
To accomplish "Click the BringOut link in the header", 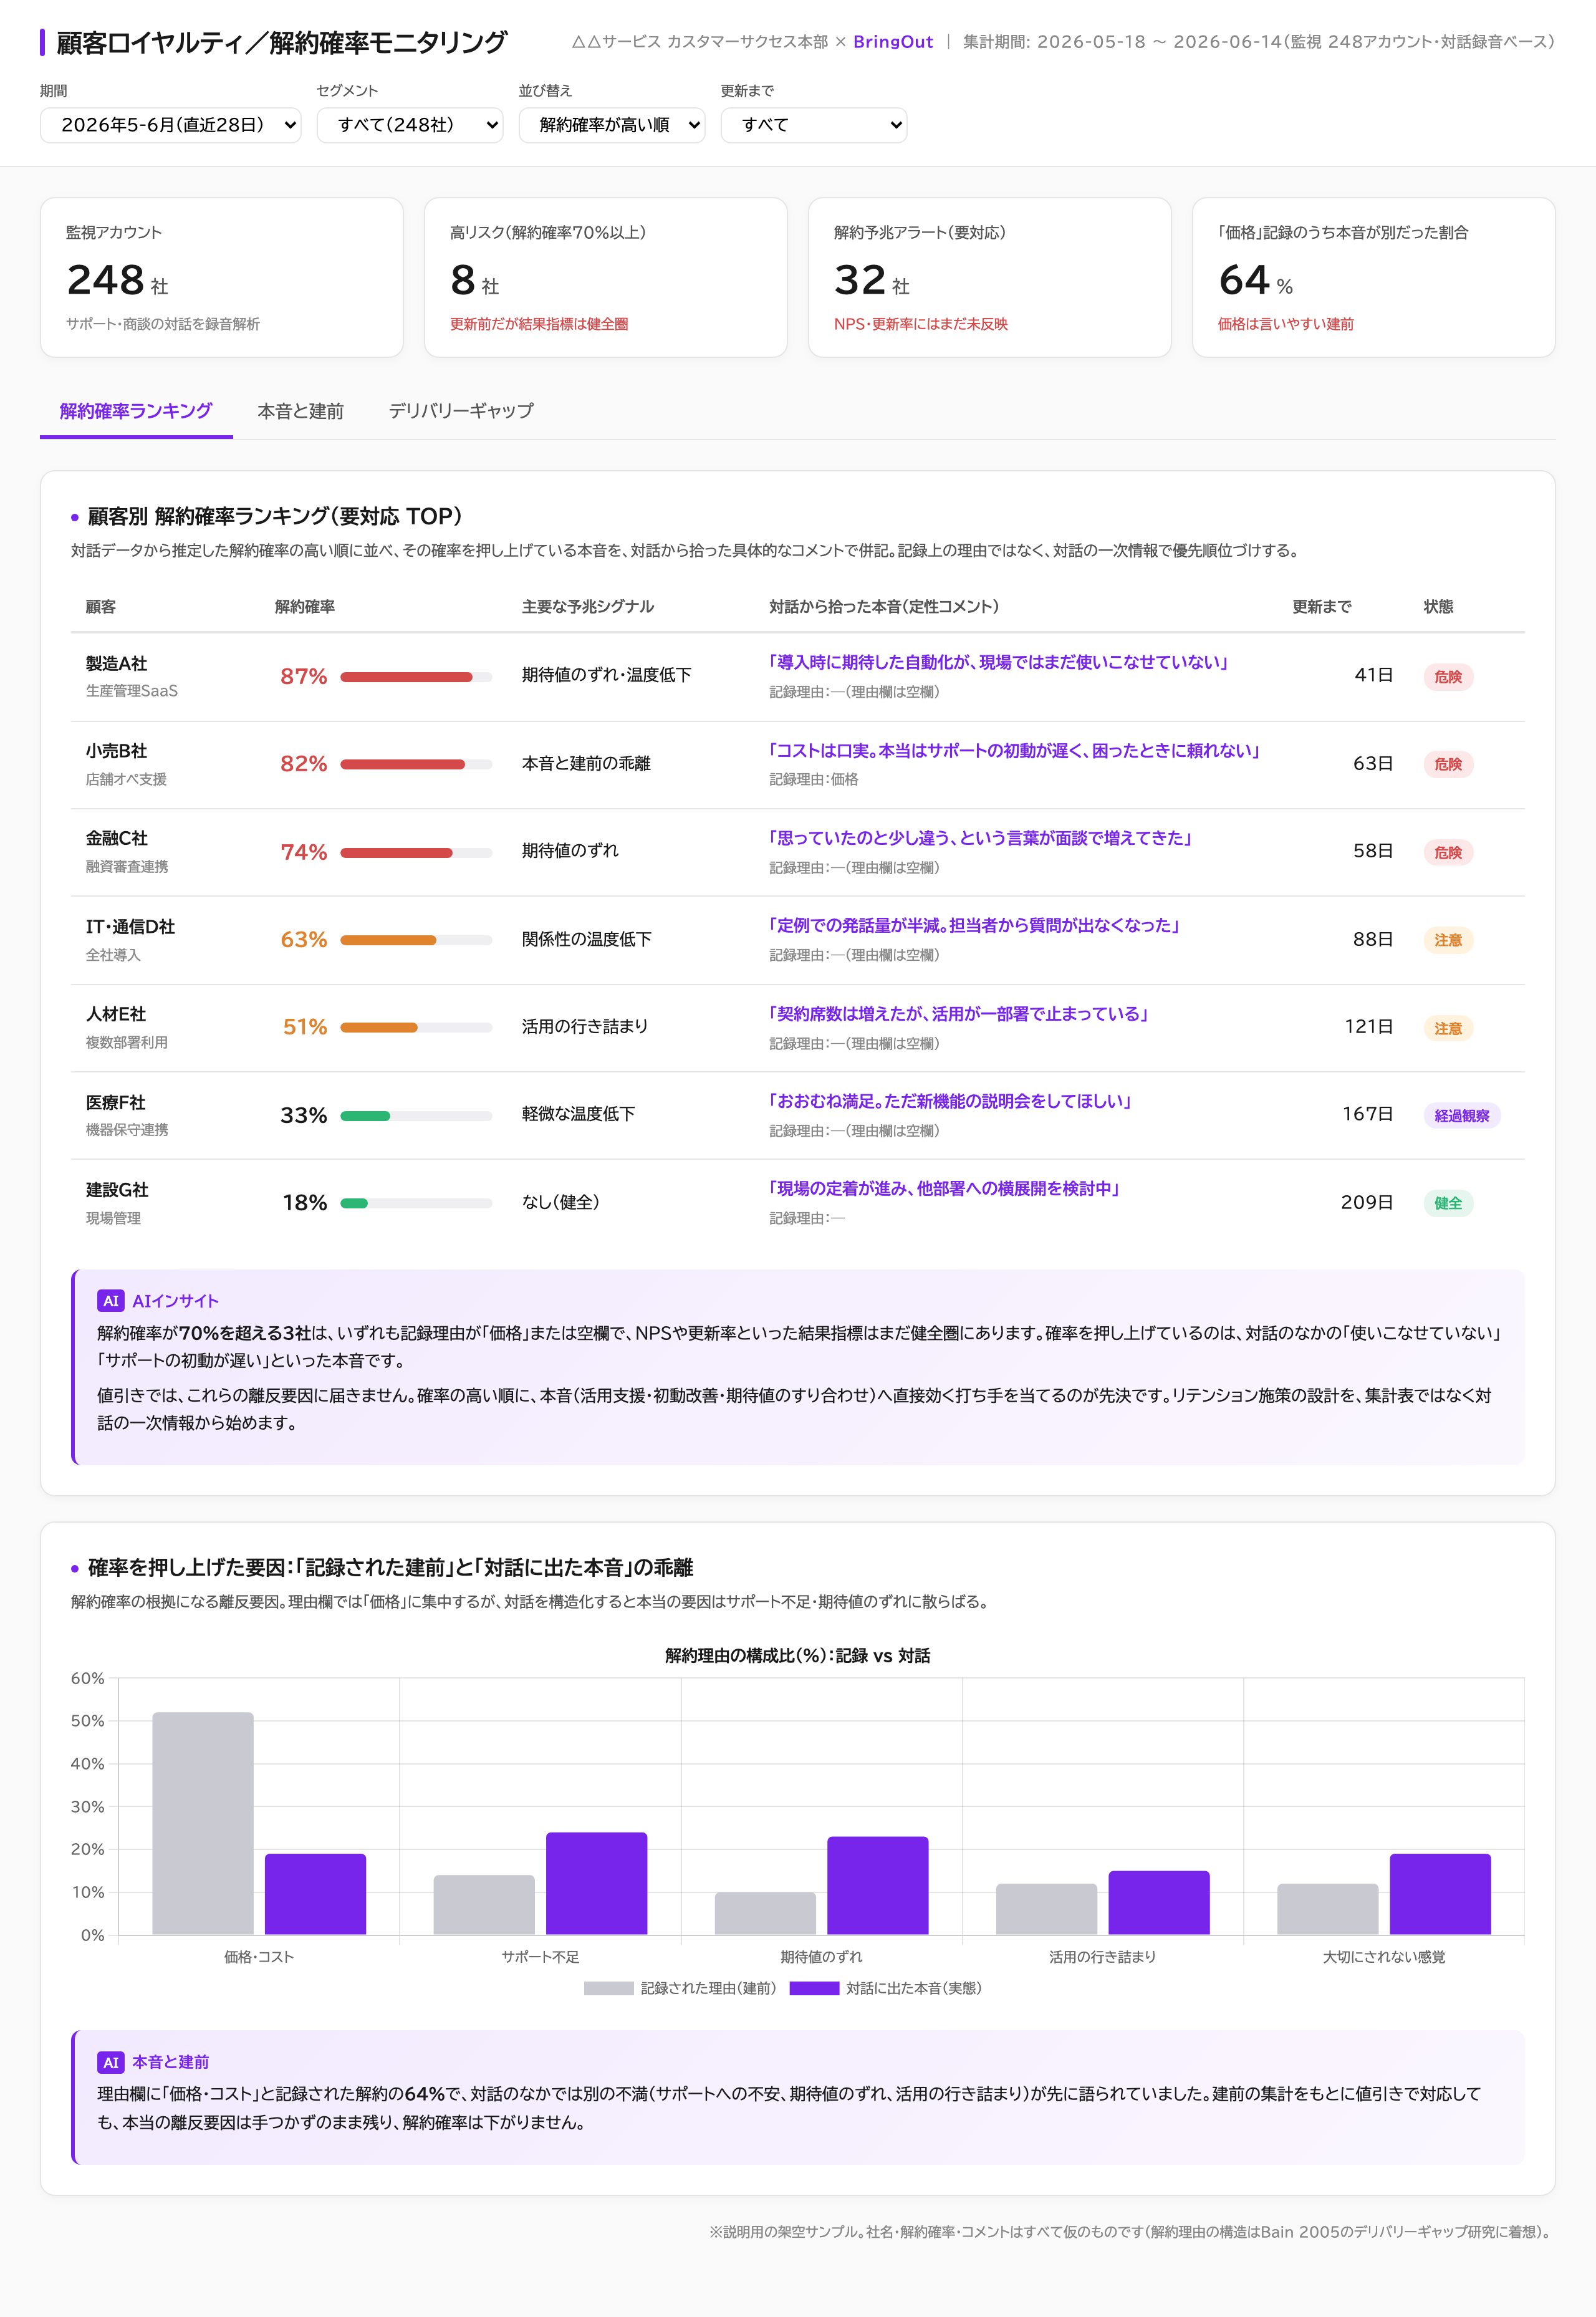I will tap(892, 42).
